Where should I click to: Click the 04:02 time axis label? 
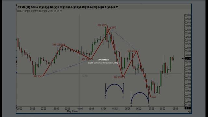115,109
